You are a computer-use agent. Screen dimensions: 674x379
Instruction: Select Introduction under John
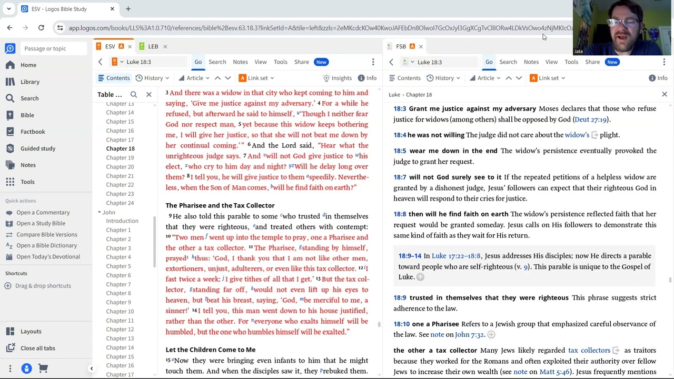pyautogui.click(x=122, y=221)
